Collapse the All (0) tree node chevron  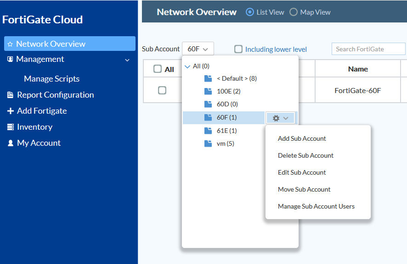click(187, 66)
